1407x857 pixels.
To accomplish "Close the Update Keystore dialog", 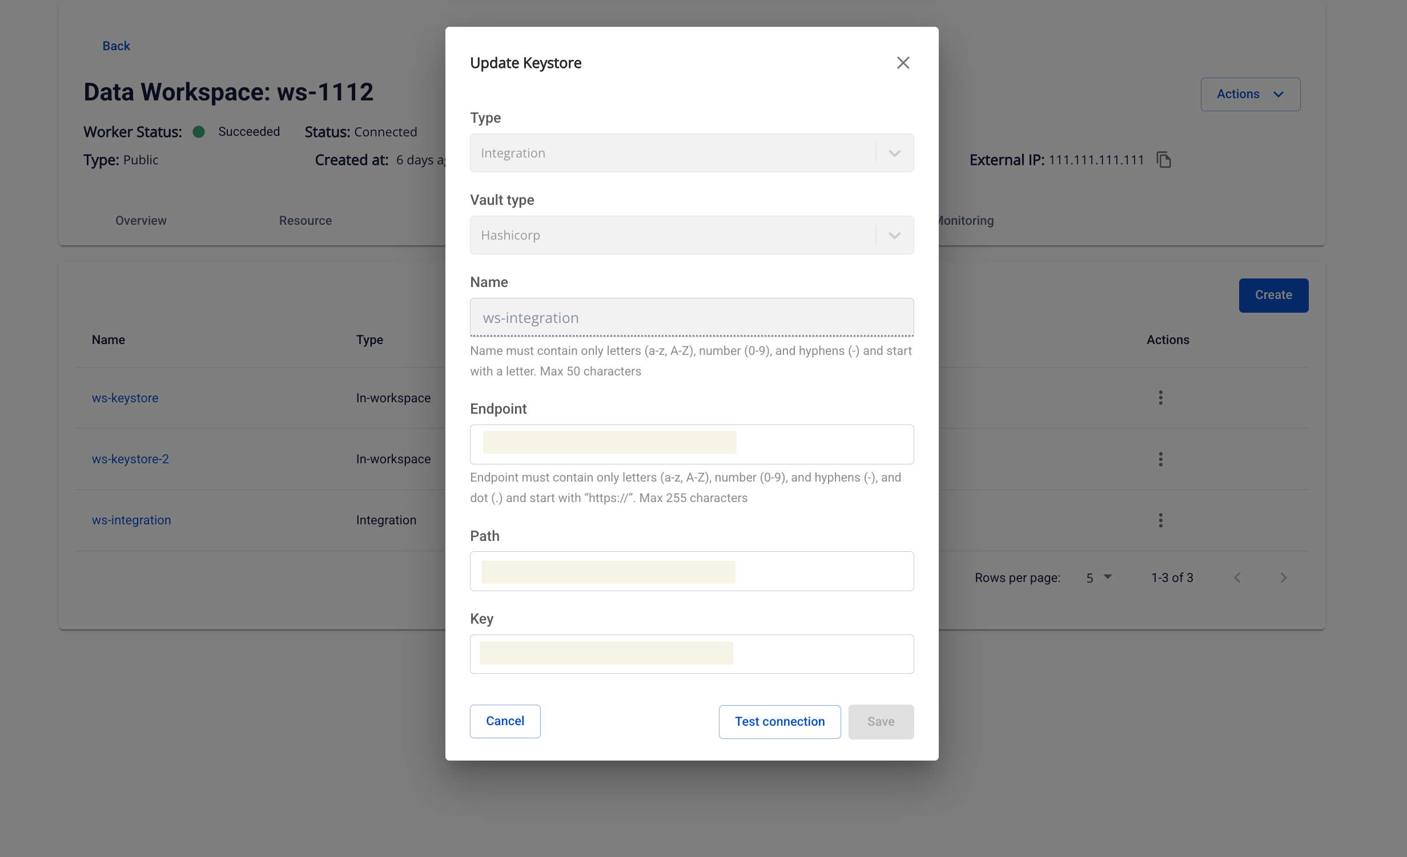I will [903, 63].
